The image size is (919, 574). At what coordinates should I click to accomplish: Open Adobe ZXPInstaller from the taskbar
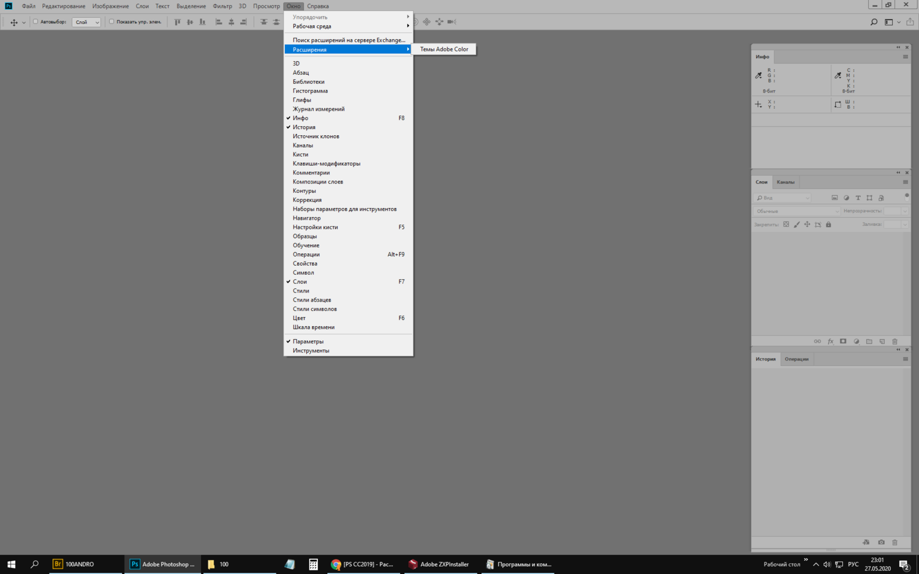click(x=439, y=564)
